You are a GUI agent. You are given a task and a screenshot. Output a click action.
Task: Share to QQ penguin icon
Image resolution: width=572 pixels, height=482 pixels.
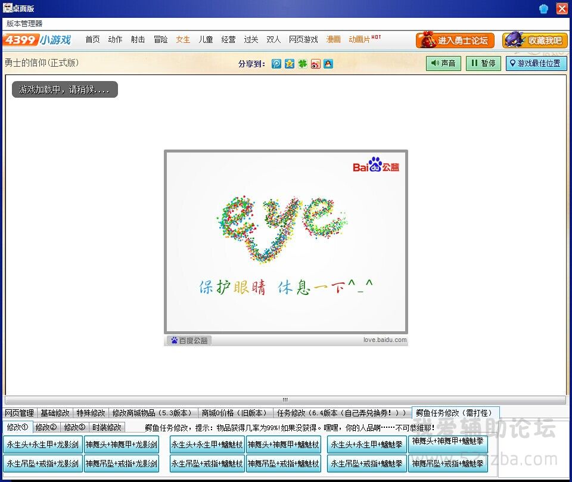(x=328, y=64)
